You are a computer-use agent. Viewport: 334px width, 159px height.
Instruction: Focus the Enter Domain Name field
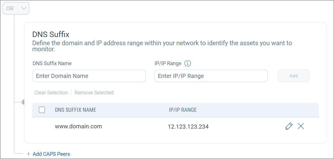[x=89, y=76]
